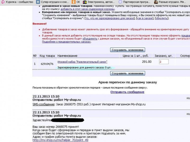Open product link 'Игровой набор Развлекательный замок'
190x142 pixels.
point(82,62)
